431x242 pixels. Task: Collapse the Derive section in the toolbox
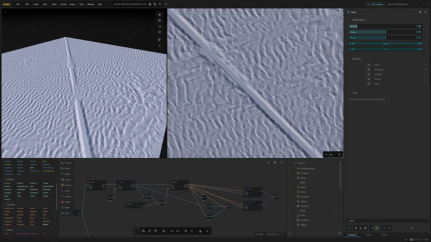coord(4,230)
